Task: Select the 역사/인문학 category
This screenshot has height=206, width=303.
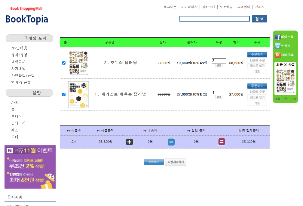Action: tap(21, 82)
